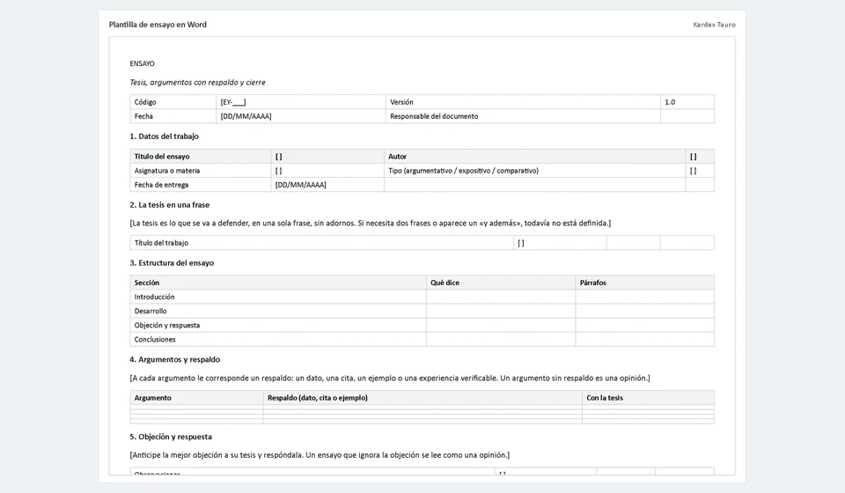Click the paragraph starting 'A cada argumento'
The width and height of the screenshot is (845, 493).
click(390, 379)
